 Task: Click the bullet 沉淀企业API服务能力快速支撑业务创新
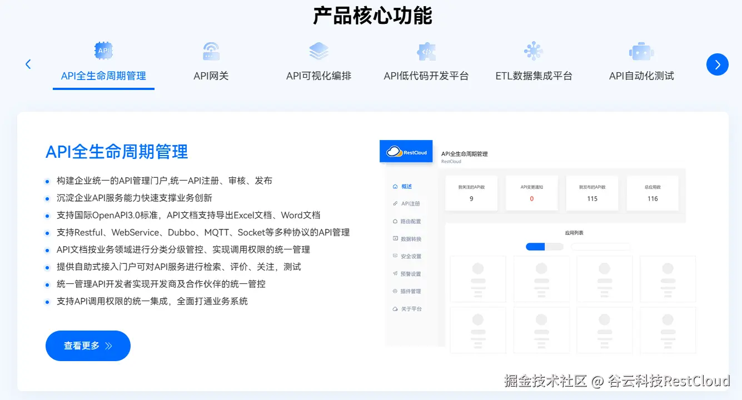135,198
